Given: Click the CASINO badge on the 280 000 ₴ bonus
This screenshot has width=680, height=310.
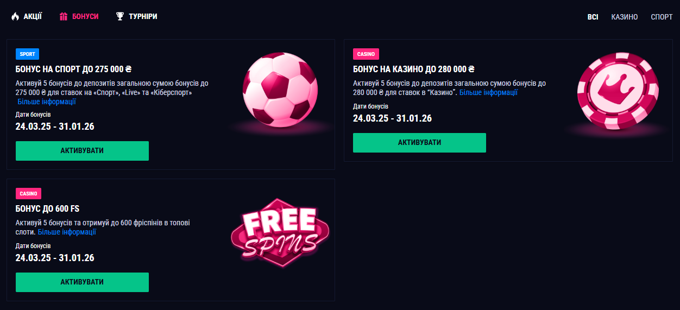Looking at the screenshot, I should click(366, 54).
